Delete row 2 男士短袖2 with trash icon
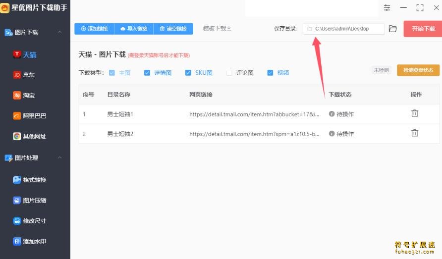 [x=415, y=133]
